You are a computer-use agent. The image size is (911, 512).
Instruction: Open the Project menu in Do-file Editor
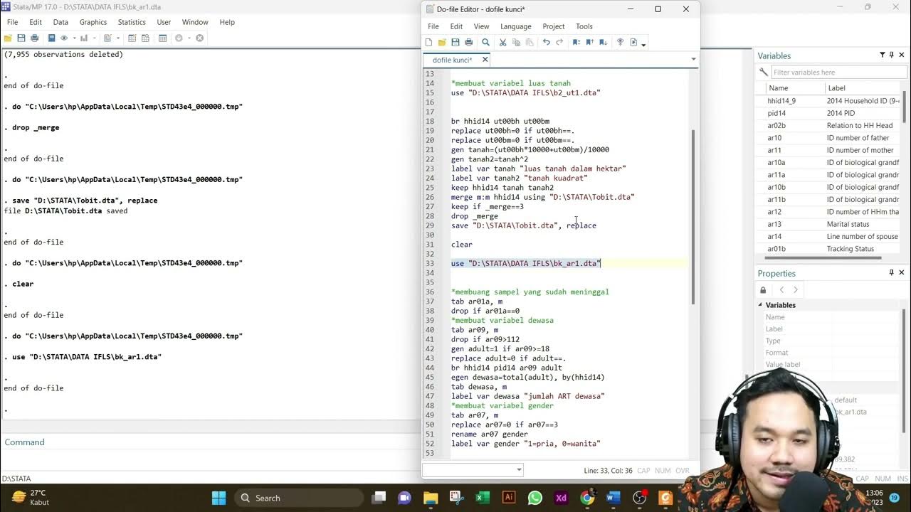[553, 26]
